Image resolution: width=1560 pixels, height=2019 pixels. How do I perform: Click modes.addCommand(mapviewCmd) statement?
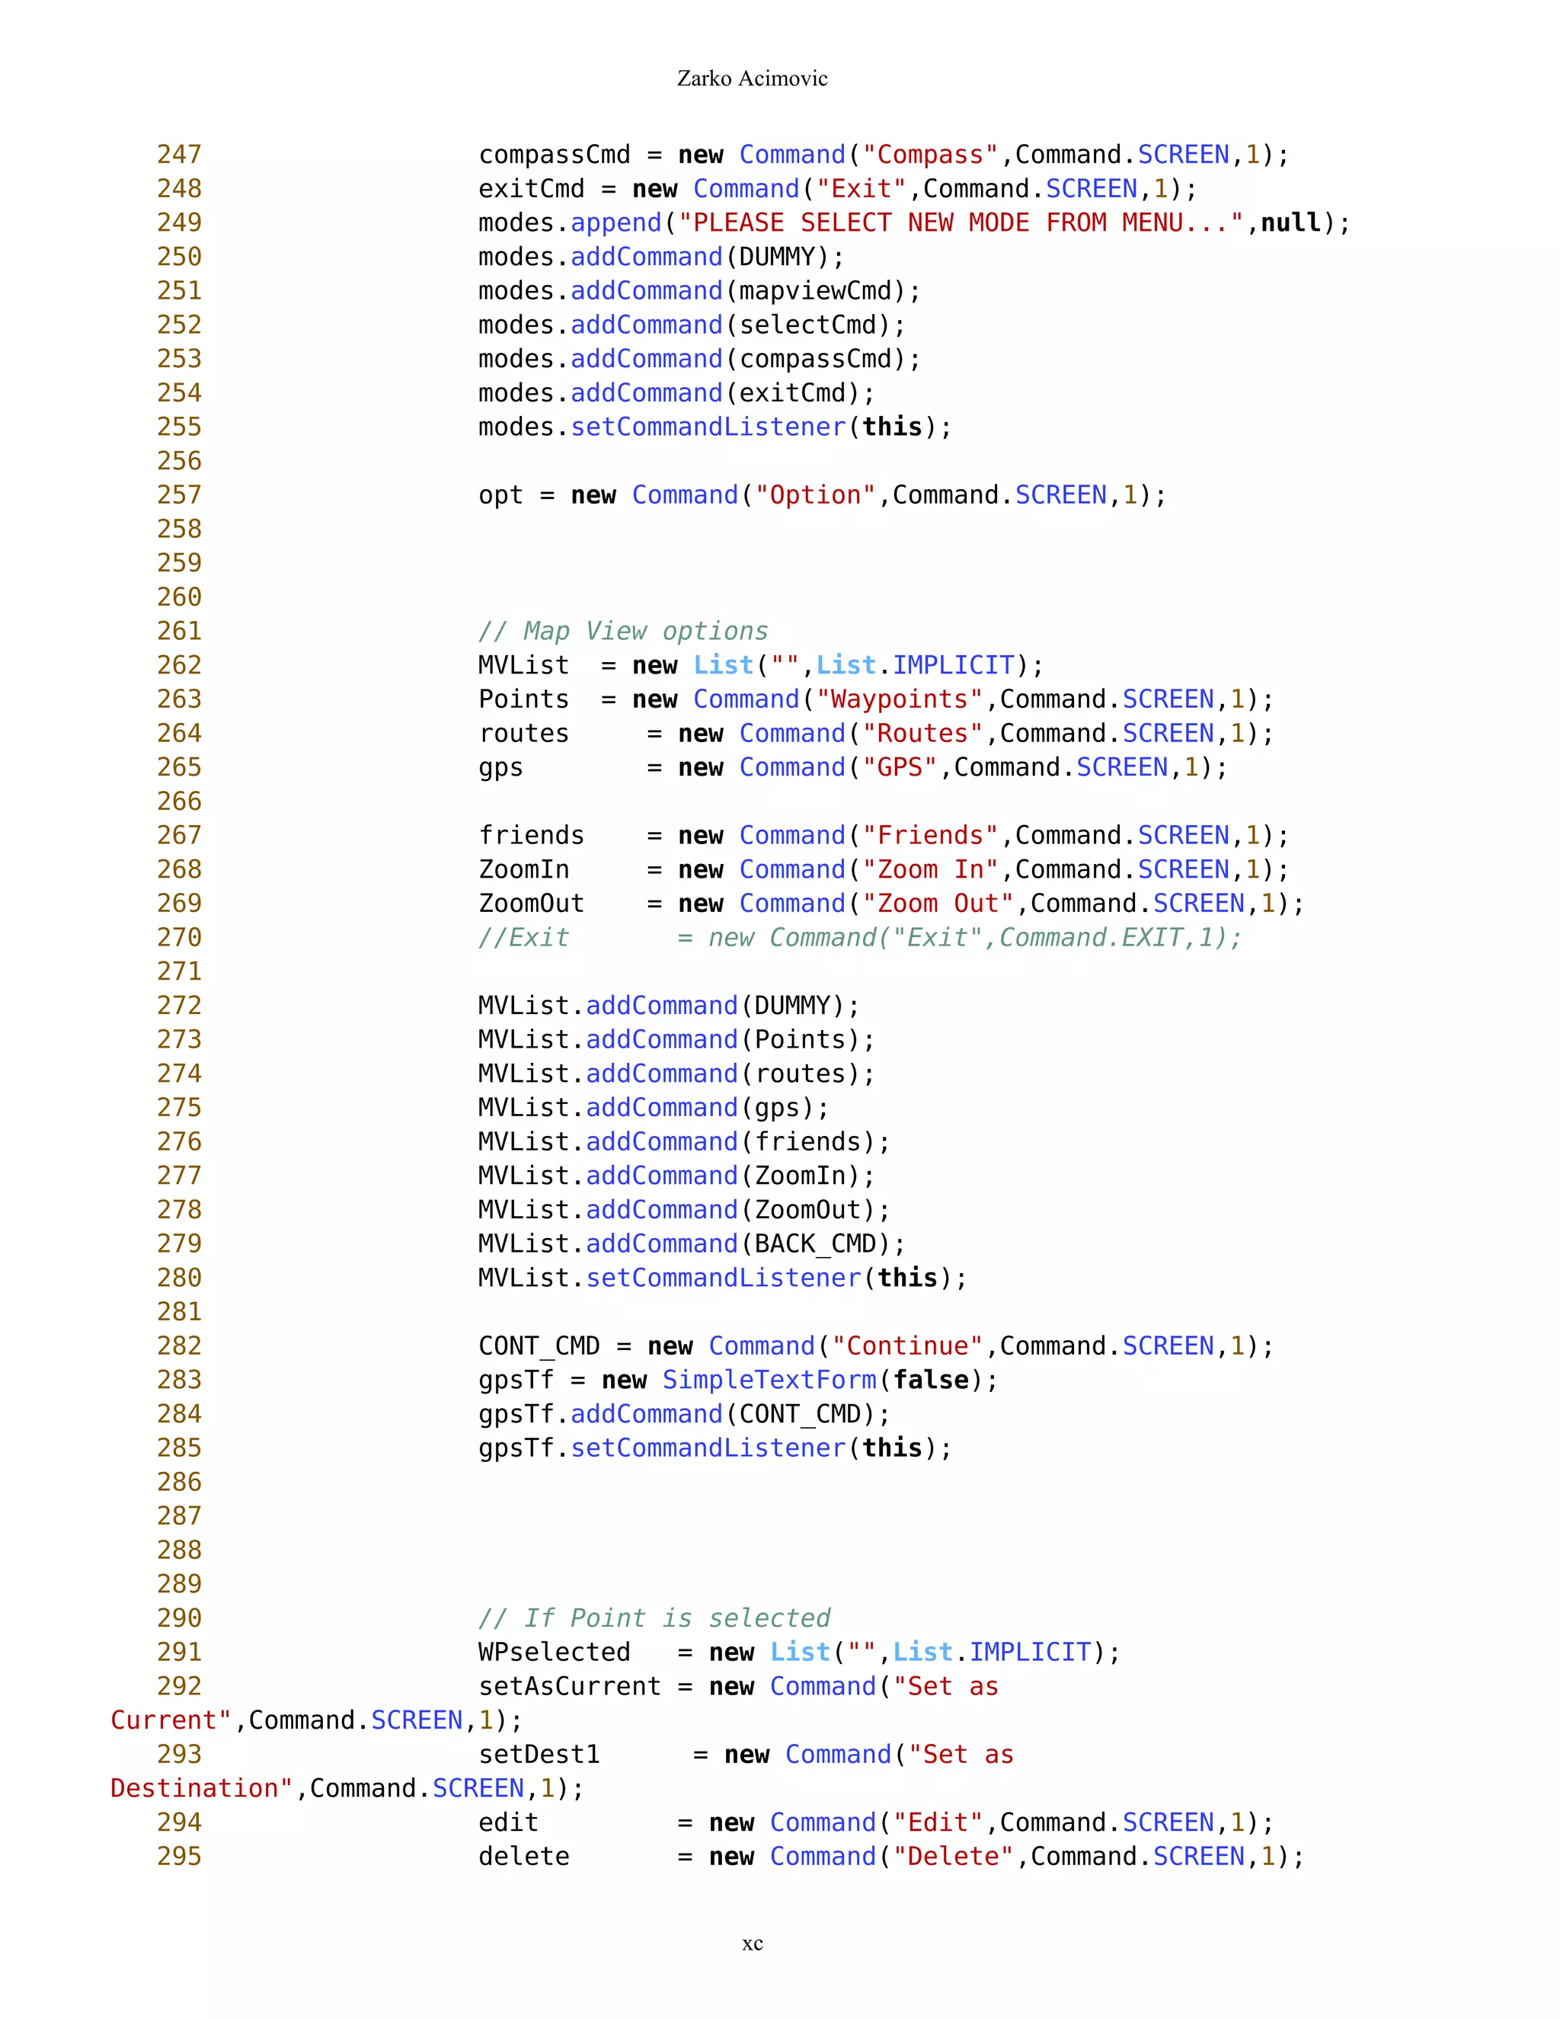[x=698, y=291]
